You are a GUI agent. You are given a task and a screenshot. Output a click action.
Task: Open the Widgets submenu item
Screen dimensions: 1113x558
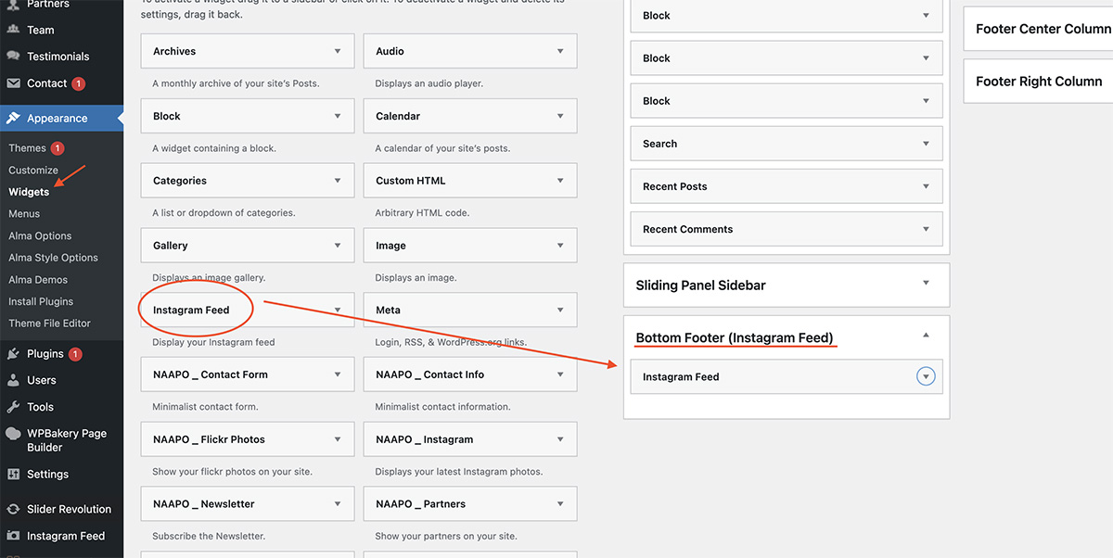coord(29,192)
